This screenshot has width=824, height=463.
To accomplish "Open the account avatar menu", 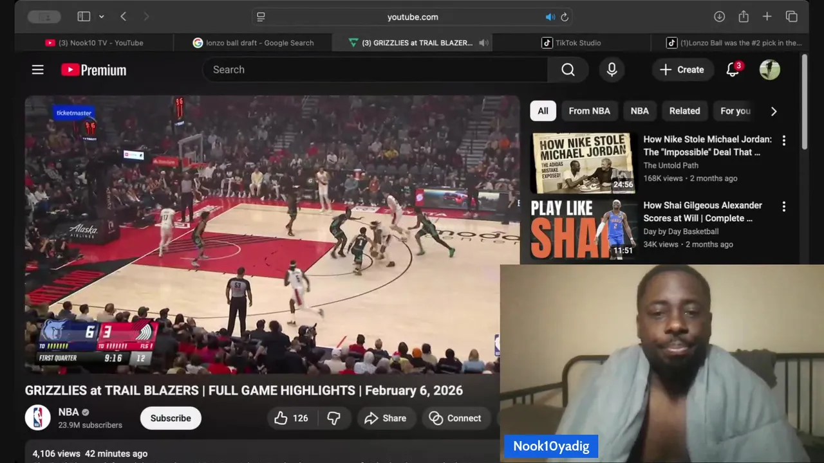I will point(770,69).
